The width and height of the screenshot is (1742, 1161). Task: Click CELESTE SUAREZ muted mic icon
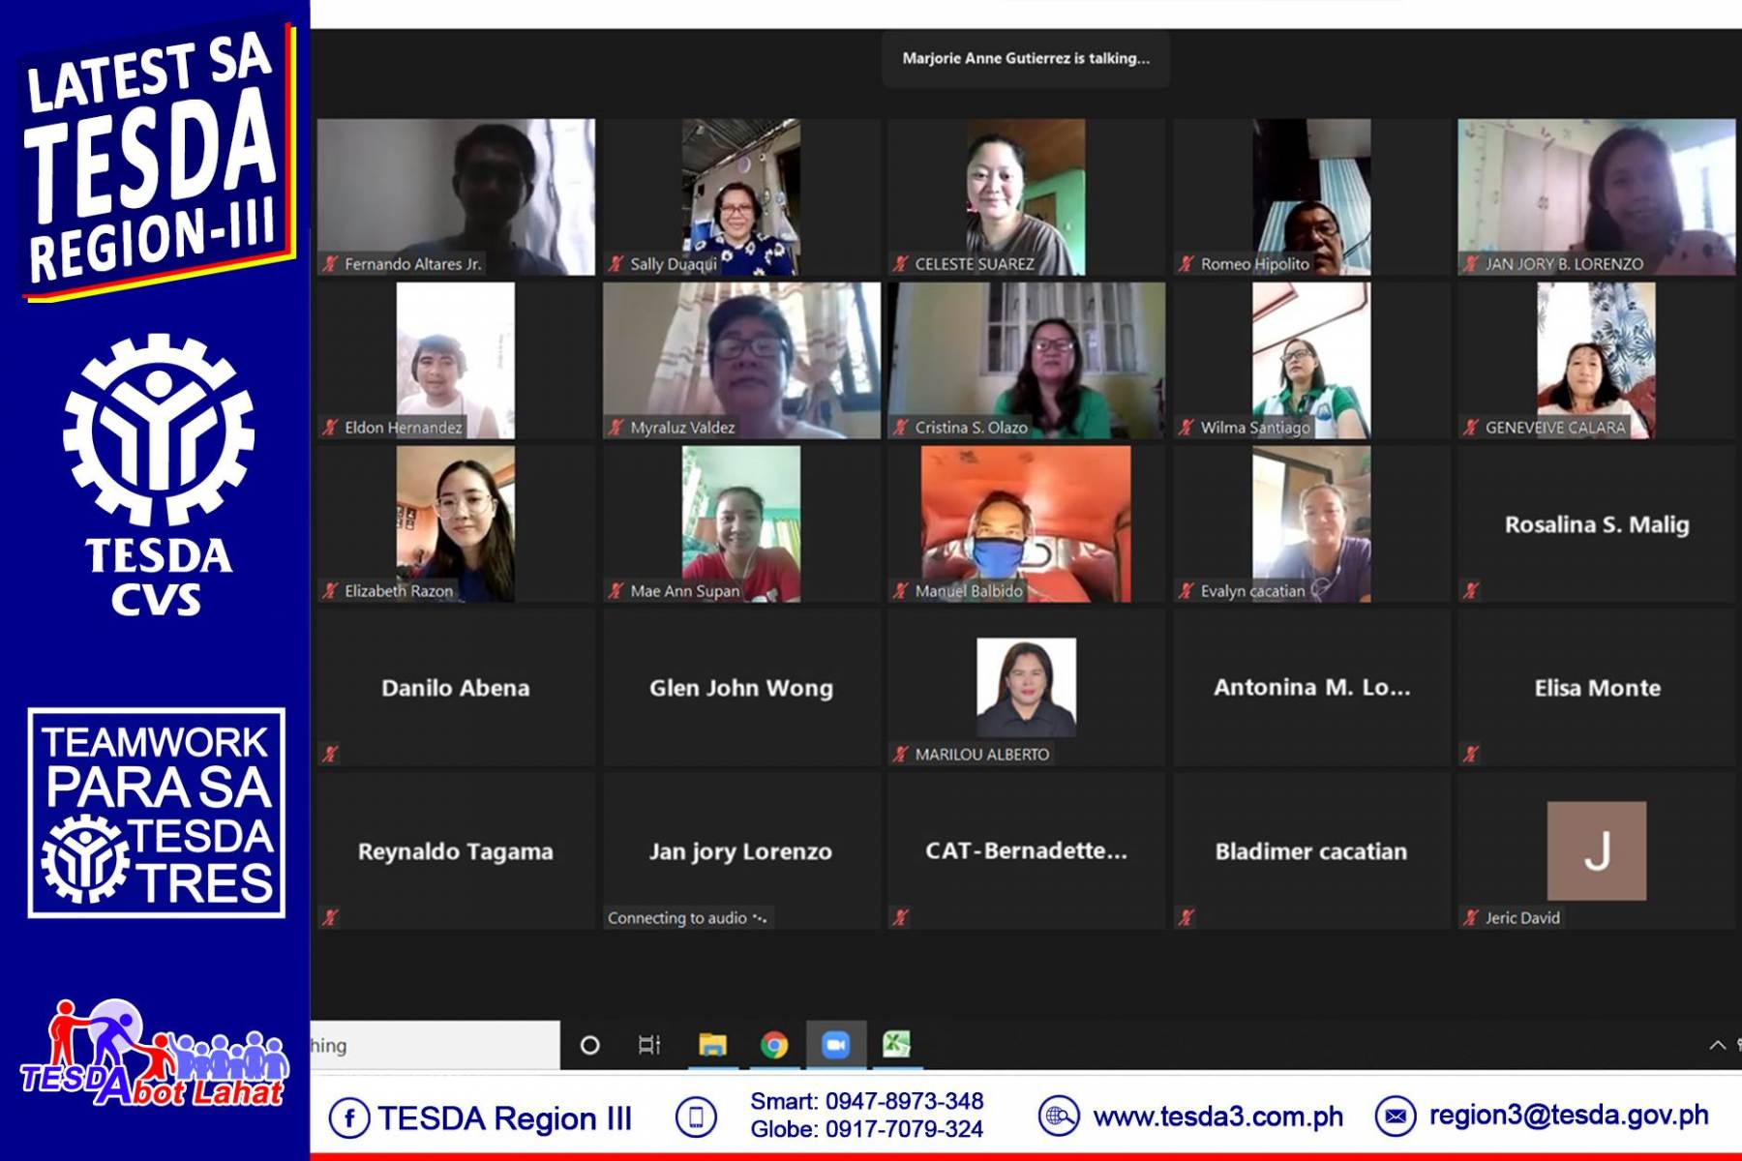pos(901,263)
